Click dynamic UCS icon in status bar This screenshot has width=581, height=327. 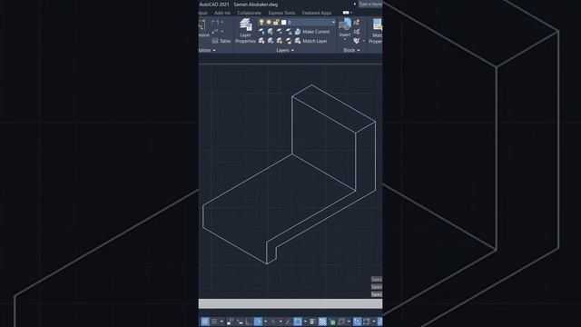[x=357, y=322]
